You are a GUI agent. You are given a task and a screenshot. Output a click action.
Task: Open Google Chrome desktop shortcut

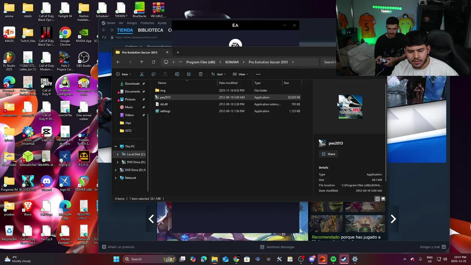point(65,36)
